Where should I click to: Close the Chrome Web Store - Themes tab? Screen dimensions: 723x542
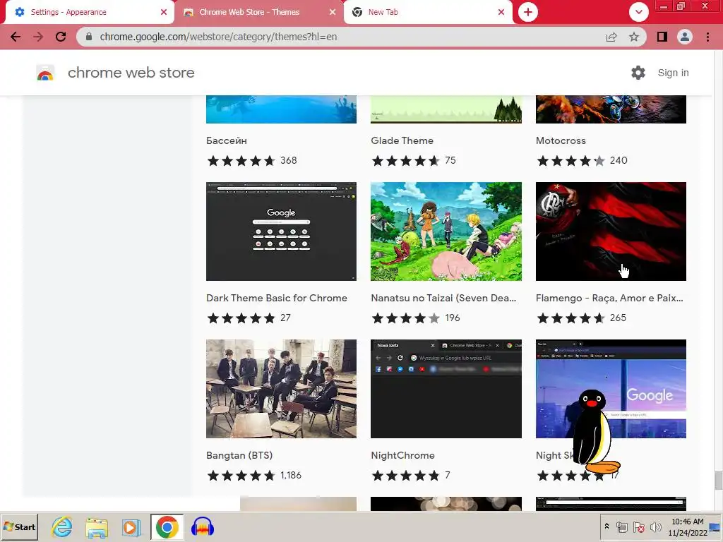333,12
